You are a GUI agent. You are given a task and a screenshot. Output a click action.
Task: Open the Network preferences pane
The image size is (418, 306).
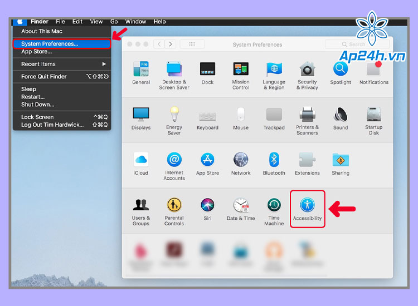tap(241, 164)
